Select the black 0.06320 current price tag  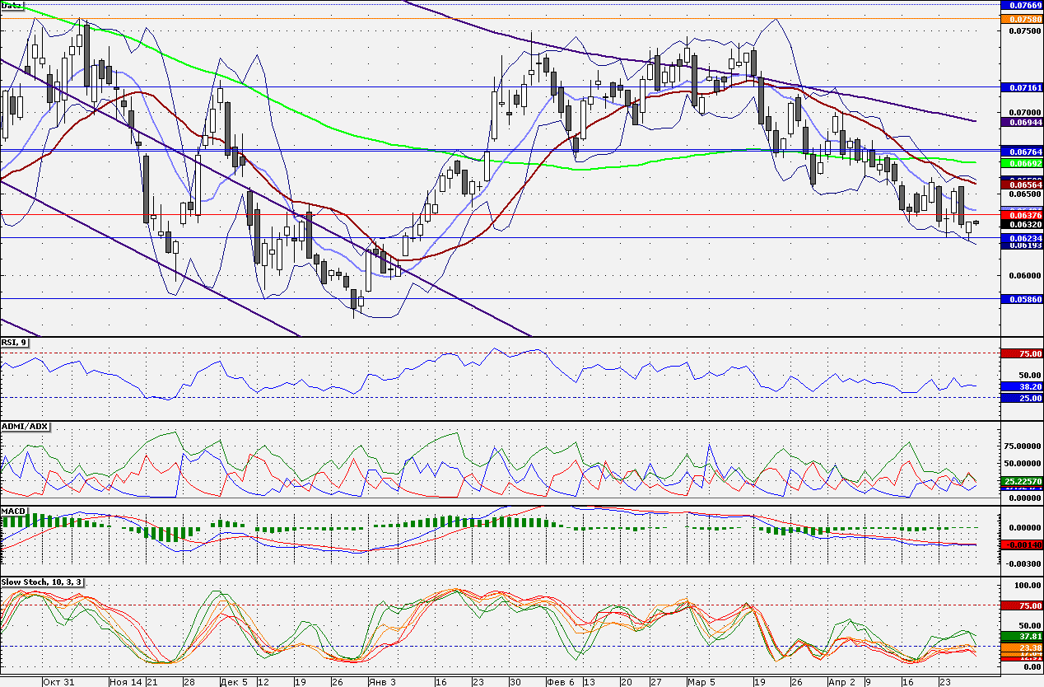click(1022, 224)
